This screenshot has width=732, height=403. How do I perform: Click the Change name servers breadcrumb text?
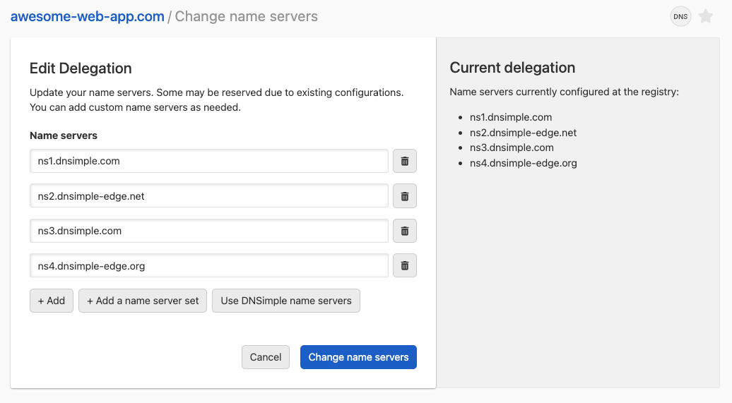[246, 16]
